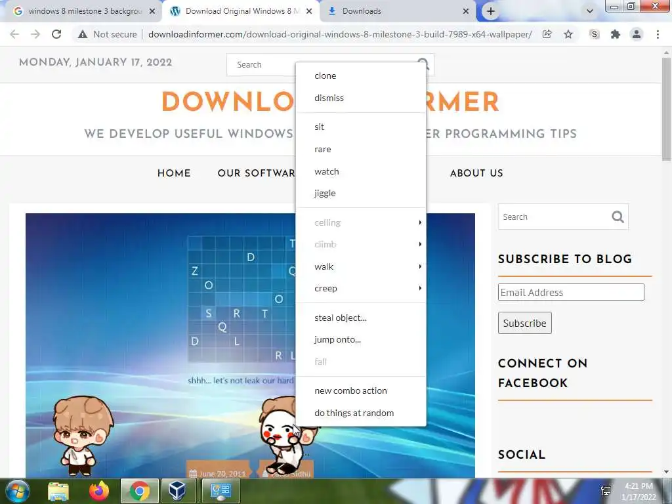
Task: Click the scrollbar down arrow
Action: click(x=666, y=472)
